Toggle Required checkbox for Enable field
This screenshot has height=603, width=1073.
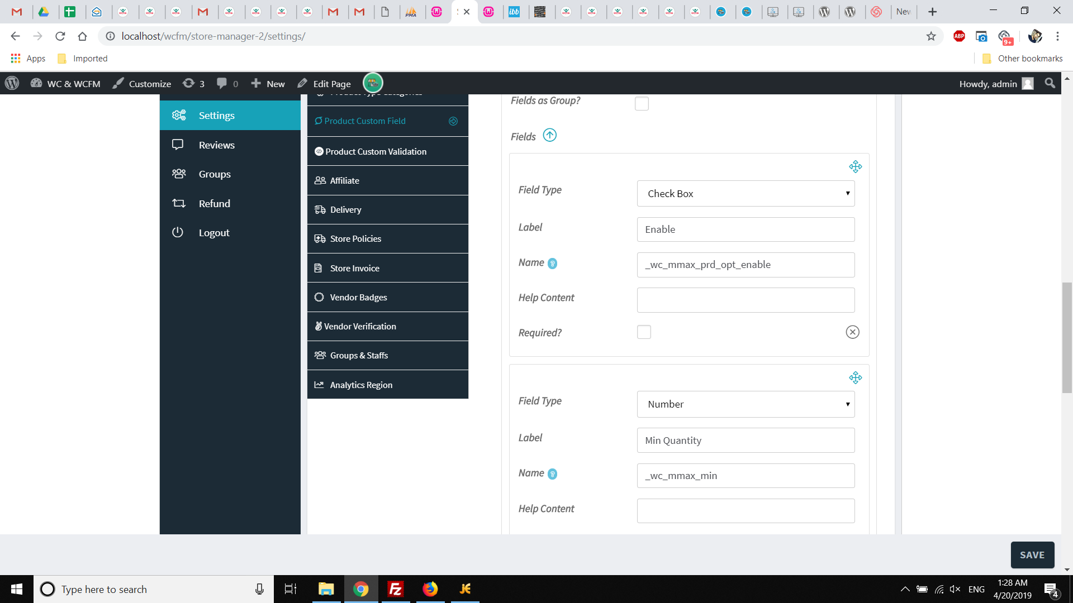click(644, 332)
